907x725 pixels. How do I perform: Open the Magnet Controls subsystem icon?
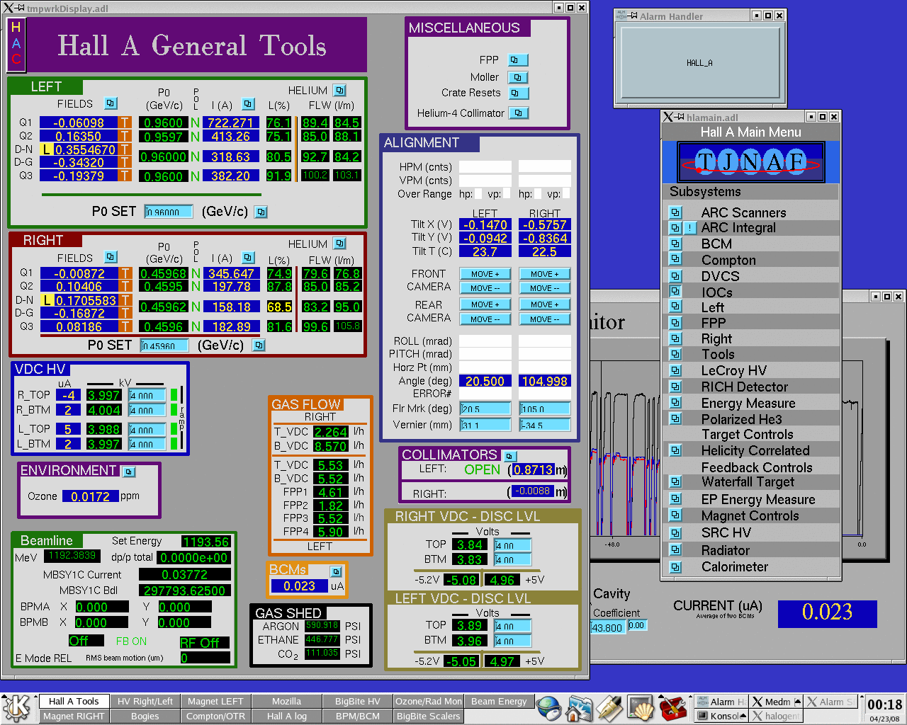click(x=675, y=515)
